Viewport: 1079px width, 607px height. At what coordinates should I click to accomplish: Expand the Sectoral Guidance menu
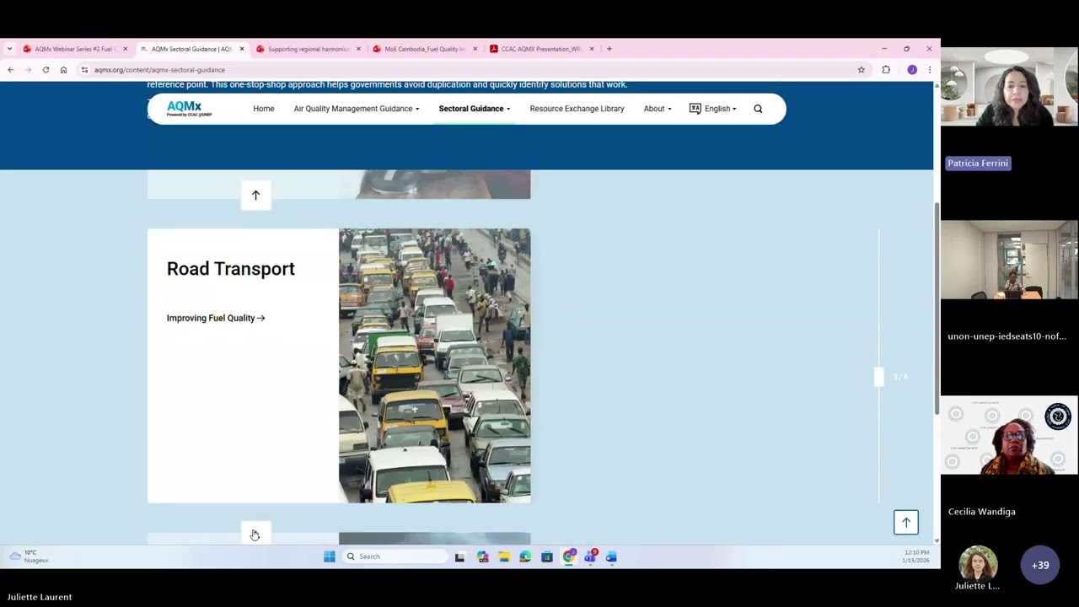coord(474,109)
